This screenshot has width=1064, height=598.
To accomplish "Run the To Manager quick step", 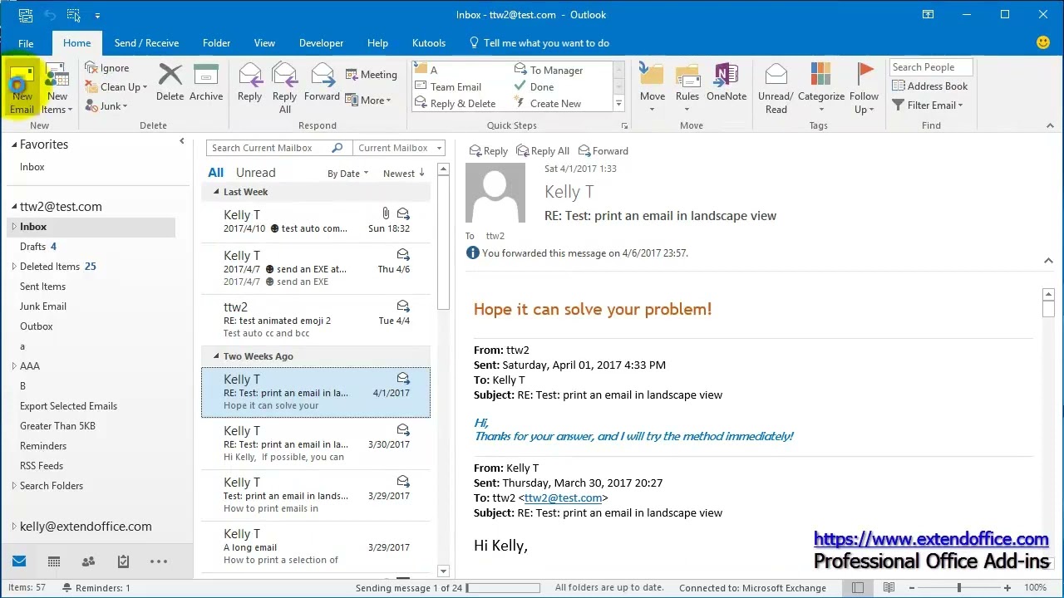I will click(549, 71).
